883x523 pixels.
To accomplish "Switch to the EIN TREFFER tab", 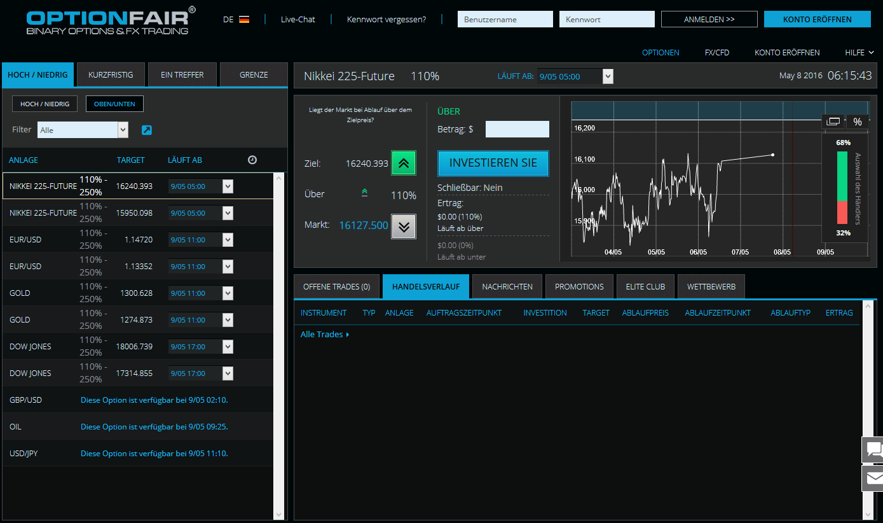I will click(182, 74).
